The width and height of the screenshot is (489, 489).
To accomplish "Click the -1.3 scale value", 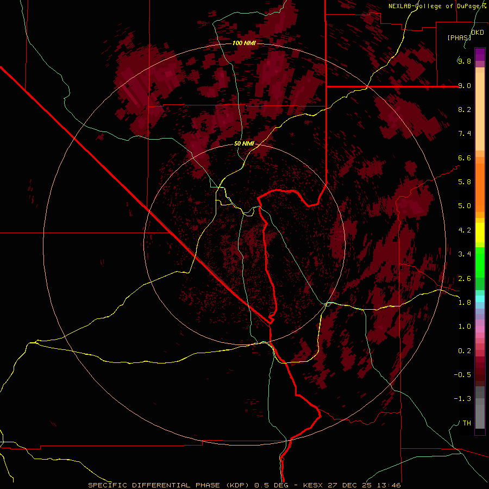I will coord(462,399).
